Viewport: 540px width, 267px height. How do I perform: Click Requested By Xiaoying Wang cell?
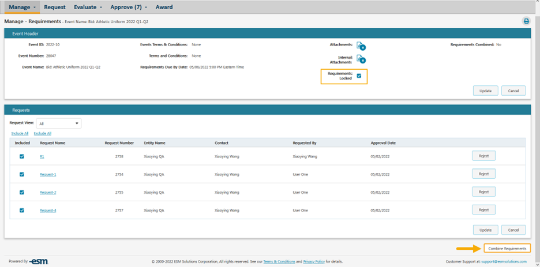[x=305, y=156]
